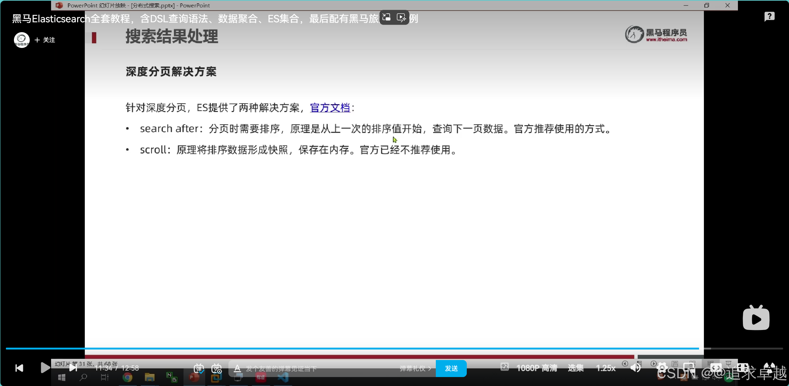Skip to the next video episode
This screenshot has height=386, width=789.
[x=73, y=368]
